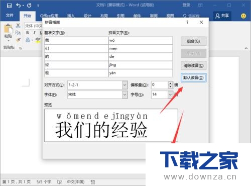This screenshot has height=186, width=251.
Task: Click the 组合(G) button
Action: pos(193,41)
